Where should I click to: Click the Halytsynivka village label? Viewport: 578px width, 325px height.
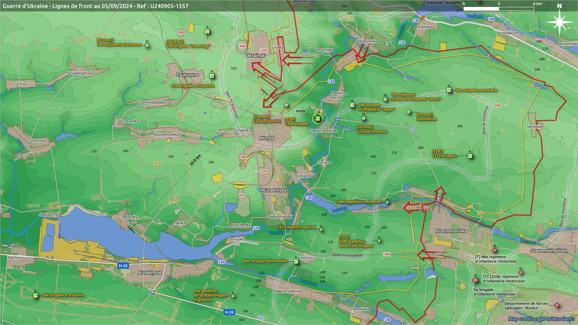click(367, 41)
